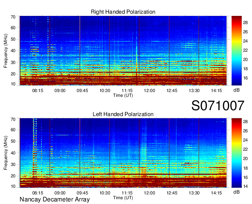Click "40" frequency tick on Left Handed plot
Viewport: 252px width, 204px height.
[x=13, y=153]
